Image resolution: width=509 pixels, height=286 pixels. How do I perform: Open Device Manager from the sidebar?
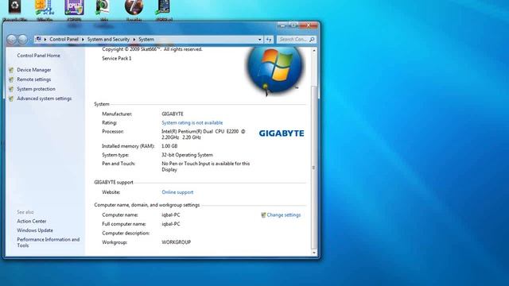point(33,70)
